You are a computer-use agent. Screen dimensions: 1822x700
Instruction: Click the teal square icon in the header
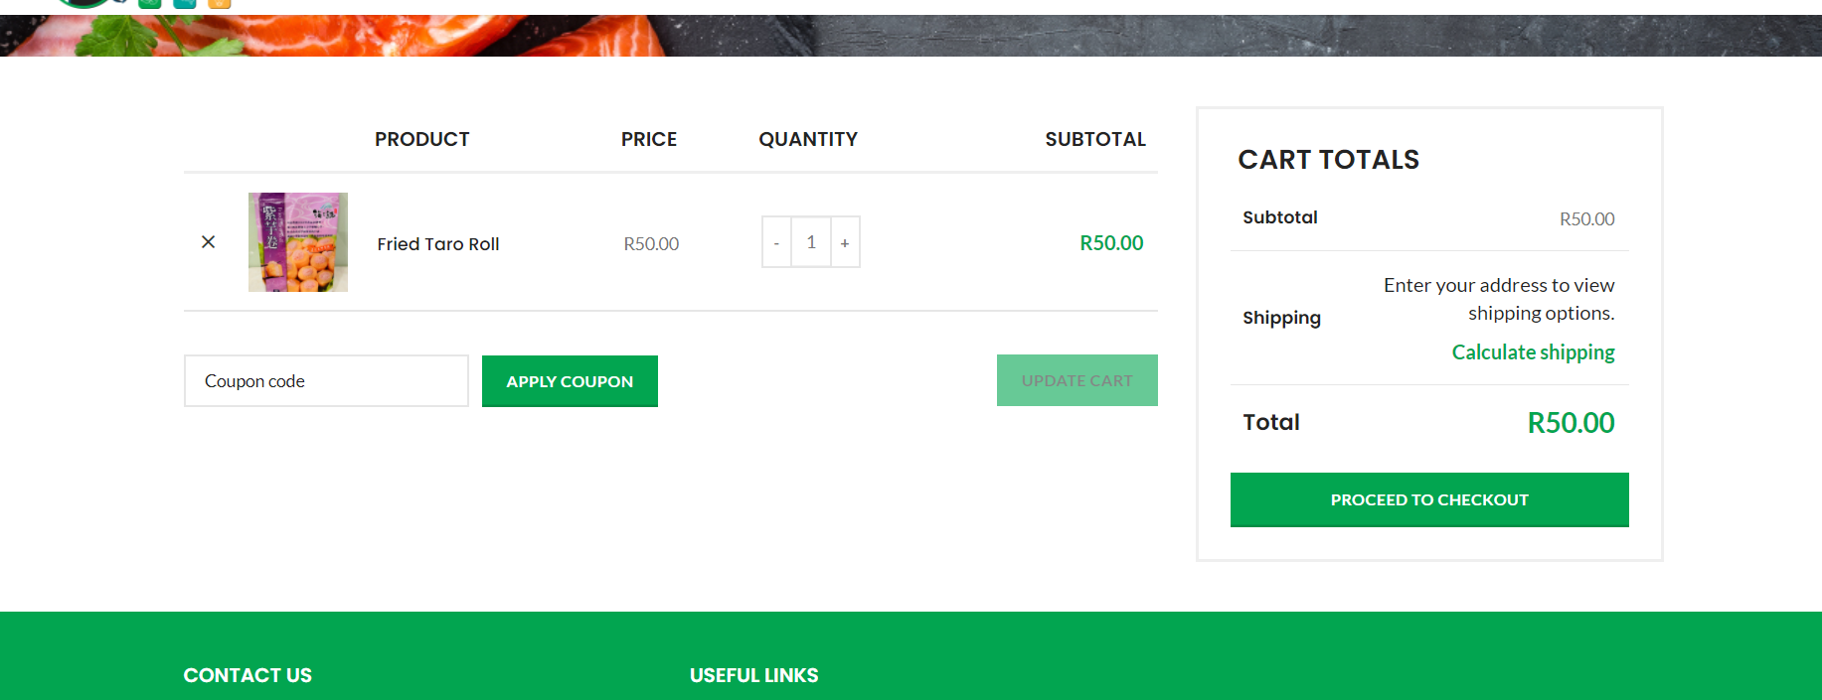(x=185, y=3)
